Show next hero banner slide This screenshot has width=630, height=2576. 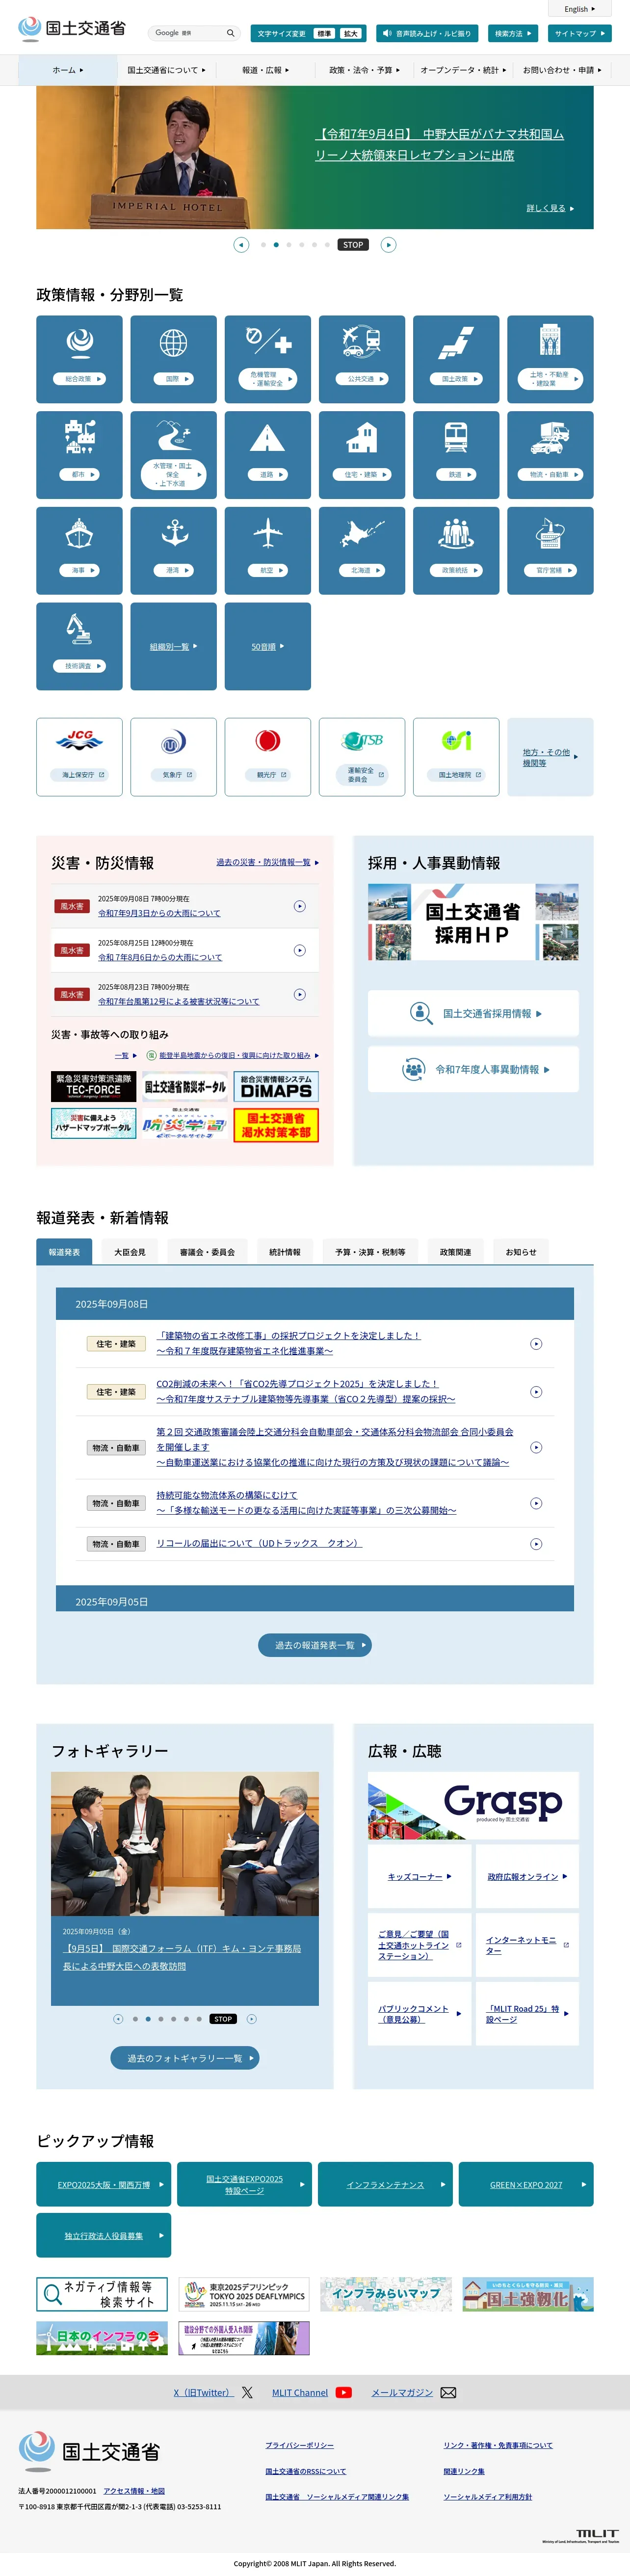389,245
